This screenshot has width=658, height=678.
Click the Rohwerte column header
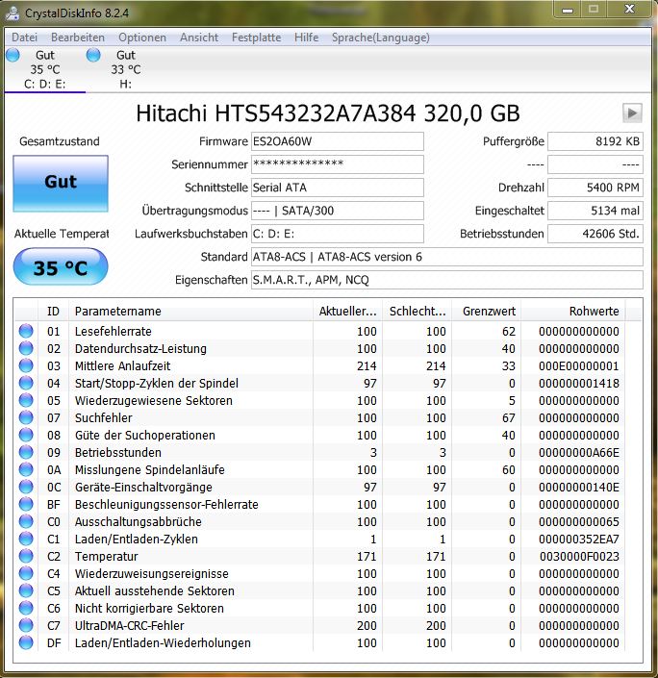[572, 311]
